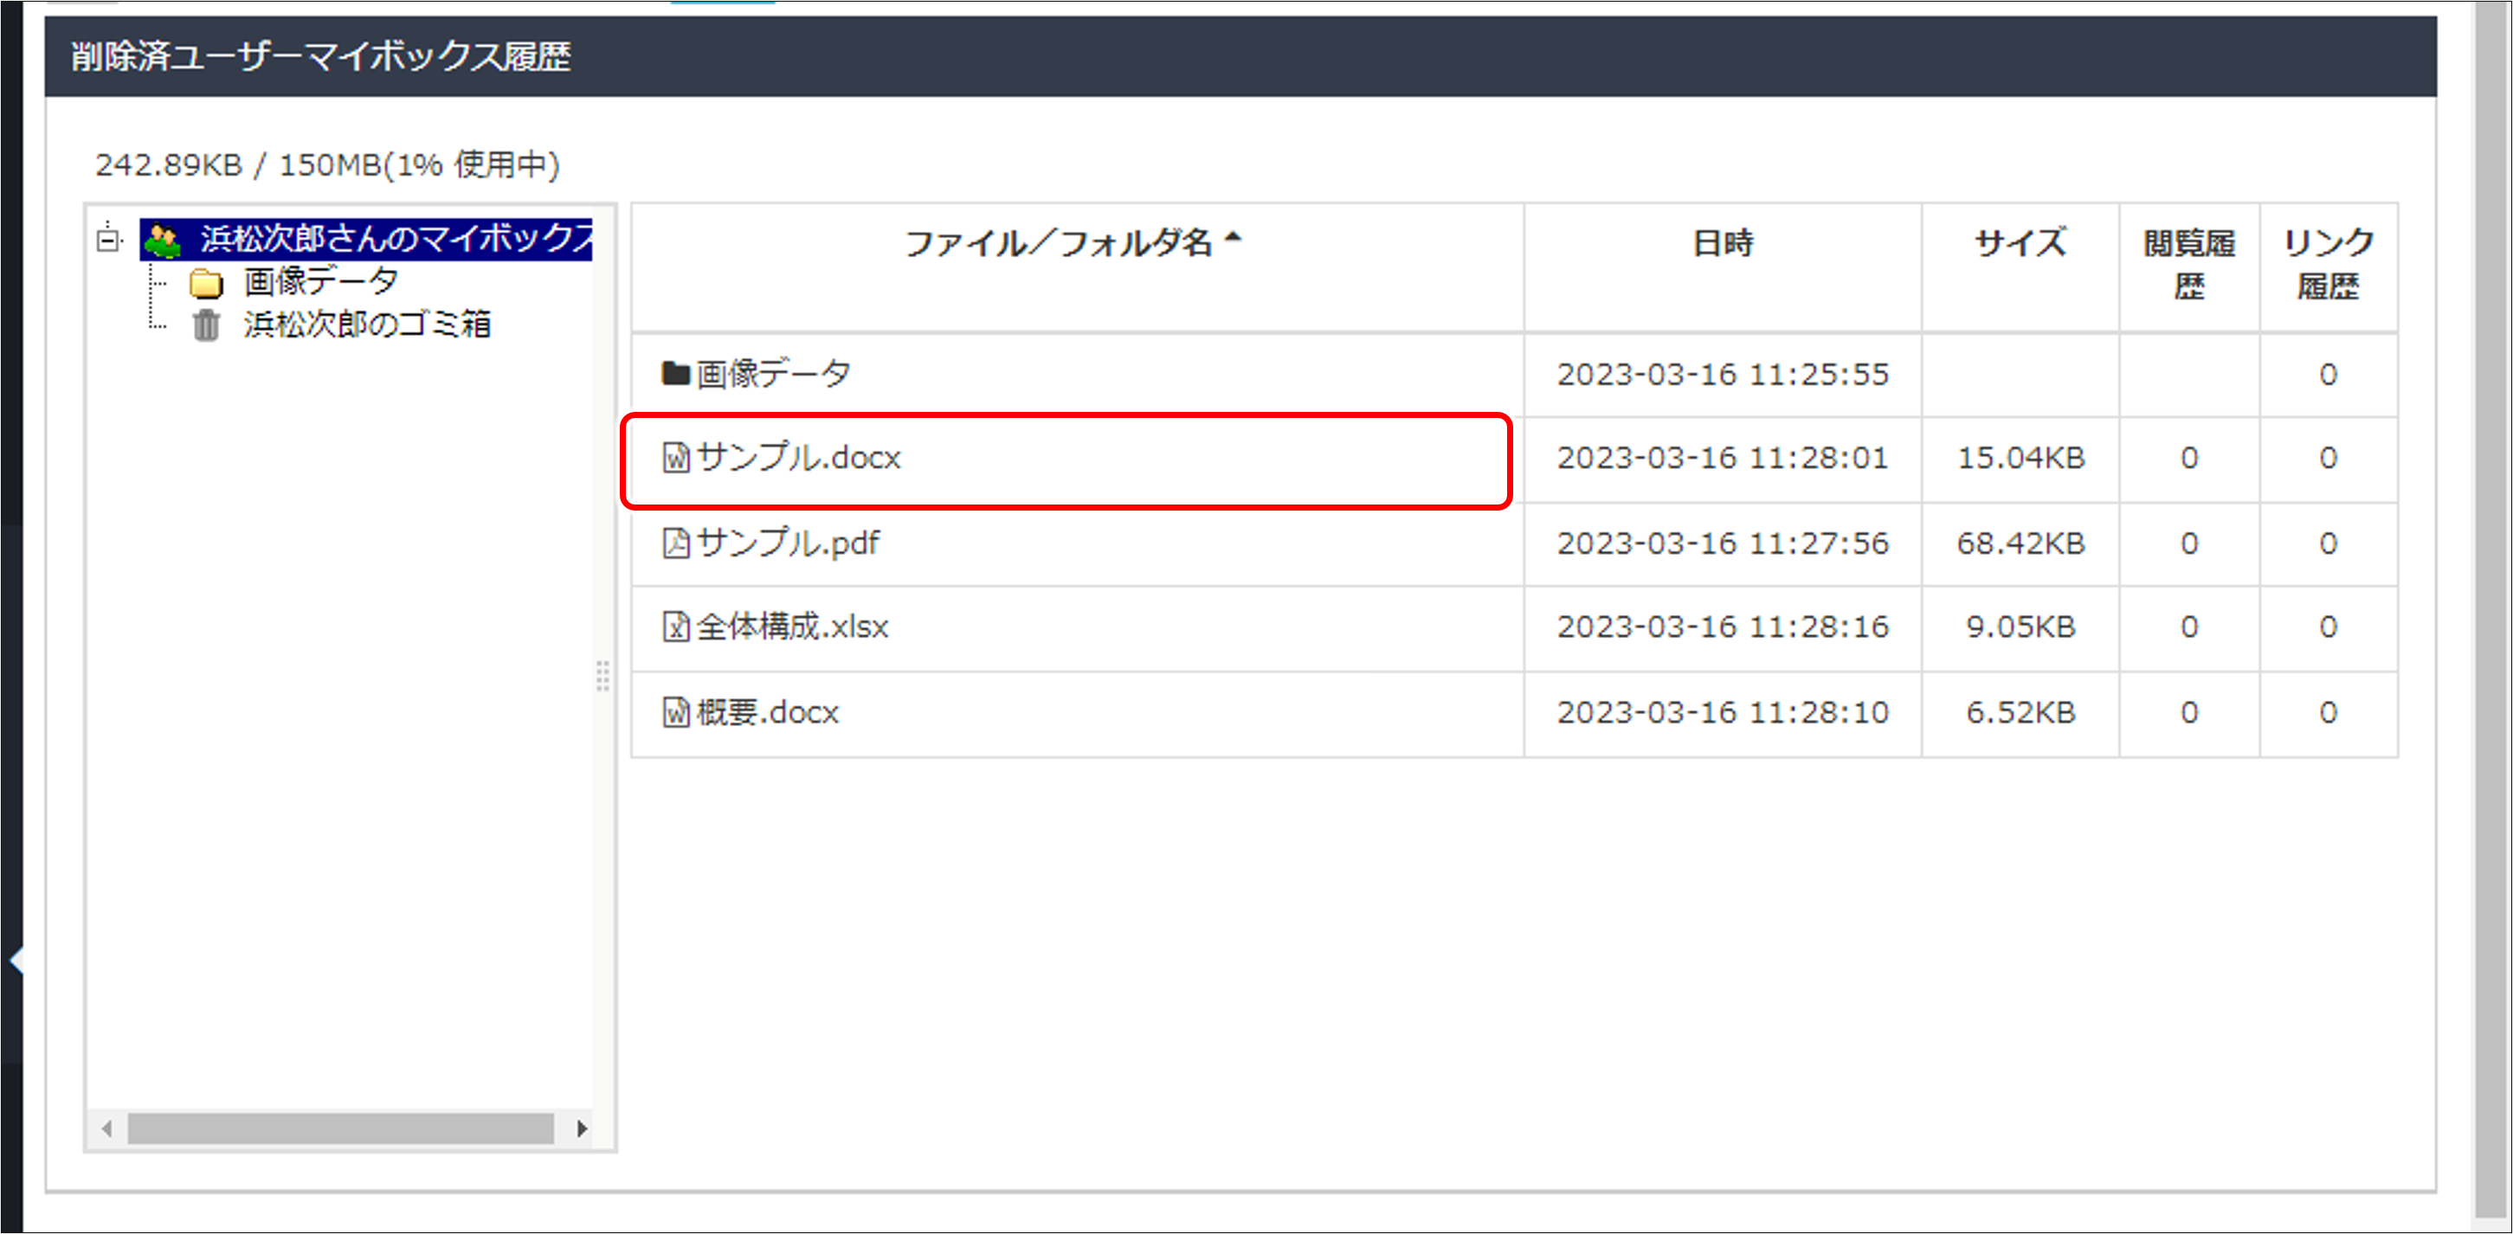Click the trash can icon in tree
This screenshot has width=2513, height=1234.
206,325
